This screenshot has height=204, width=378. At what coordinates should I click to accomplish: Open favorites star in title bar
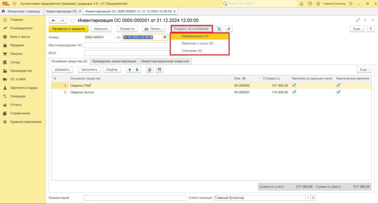(318, 4)
